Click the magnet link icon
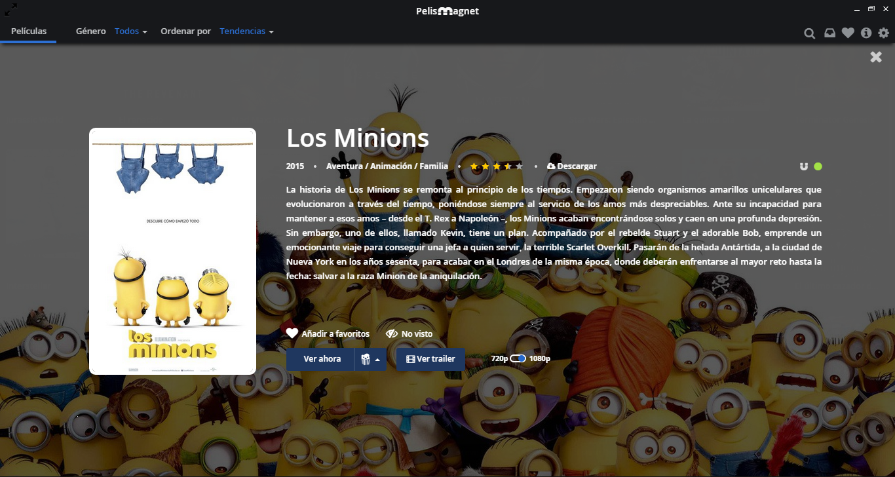 pyautogui.click(x=805, y=166)
